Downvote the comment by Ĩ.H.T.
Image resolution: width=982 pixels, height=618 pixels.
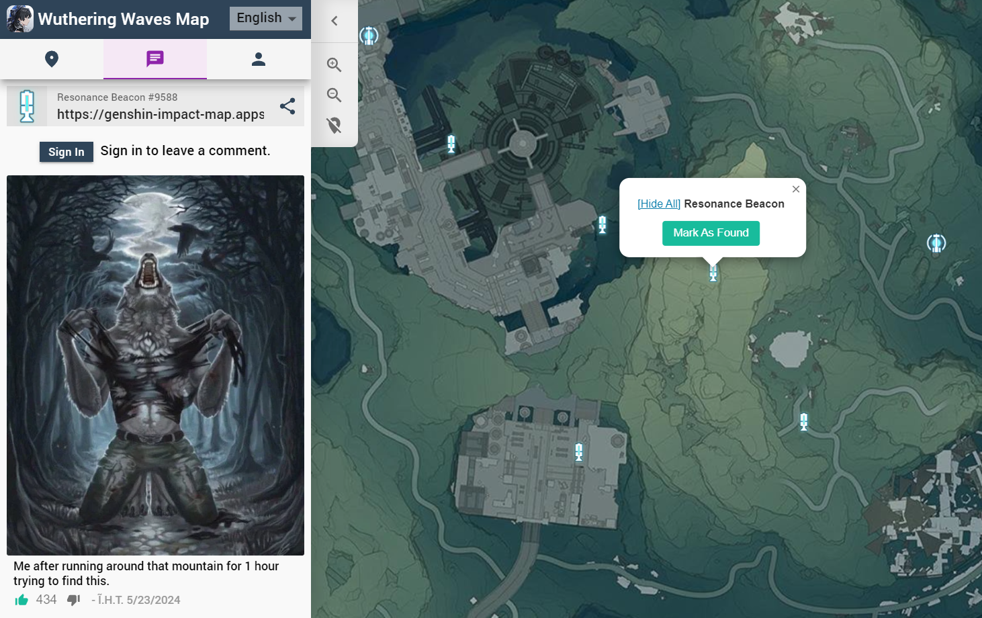tap(74, 600)
